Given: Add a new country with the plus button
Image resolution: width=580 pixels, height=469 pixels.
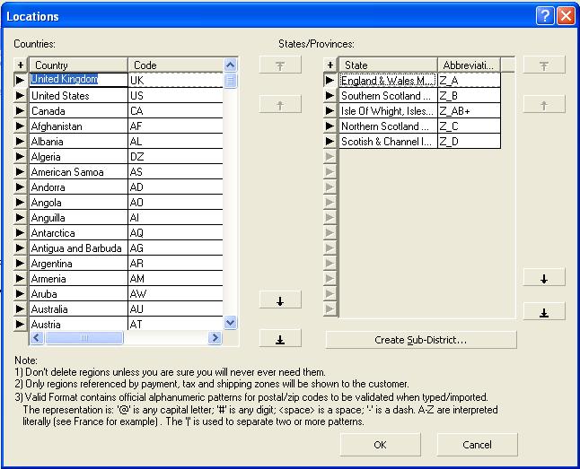Looking at the screenshot, I should coord(21,65).
